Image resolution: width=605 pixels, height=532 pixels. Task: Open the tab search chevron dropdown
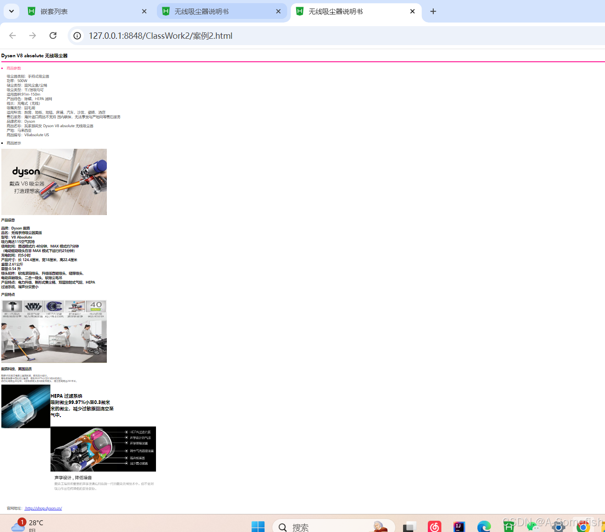click(x=11, y=11)
